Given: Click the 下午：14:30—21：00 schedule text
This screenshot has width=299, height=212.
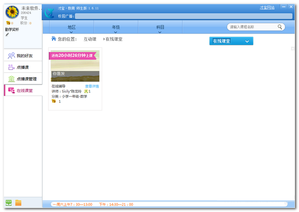Looking at the screenshot, I should (x=116, y=205).
